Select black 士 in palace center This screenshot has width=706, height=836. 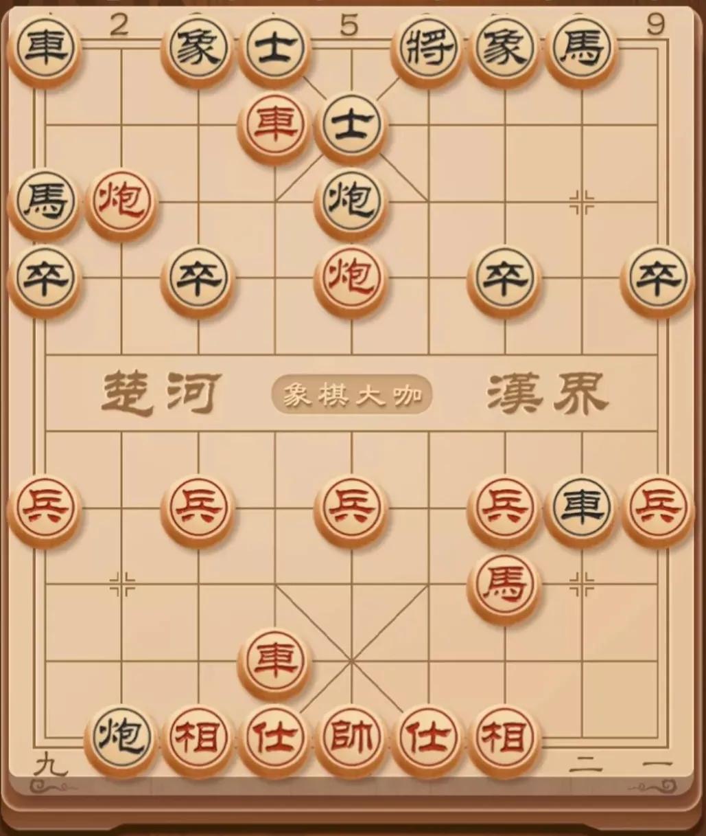pyautogui.click(x=351, y=126)
